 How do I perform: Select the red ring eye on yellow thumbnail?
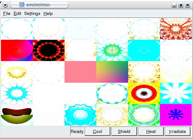[144, 93]
